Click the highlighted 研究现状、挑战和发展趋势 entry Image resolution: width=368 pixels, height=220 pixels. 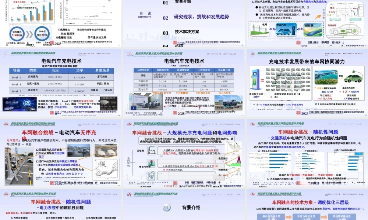(202, 16)
